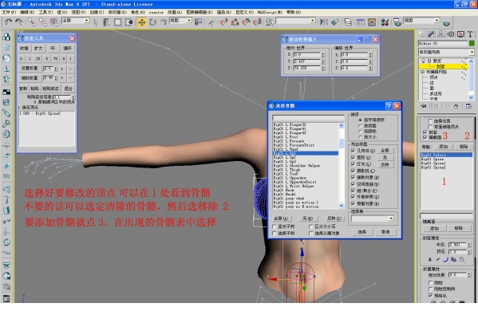Switch to the Hierarchy panel icon

click(x=440, y=34)
